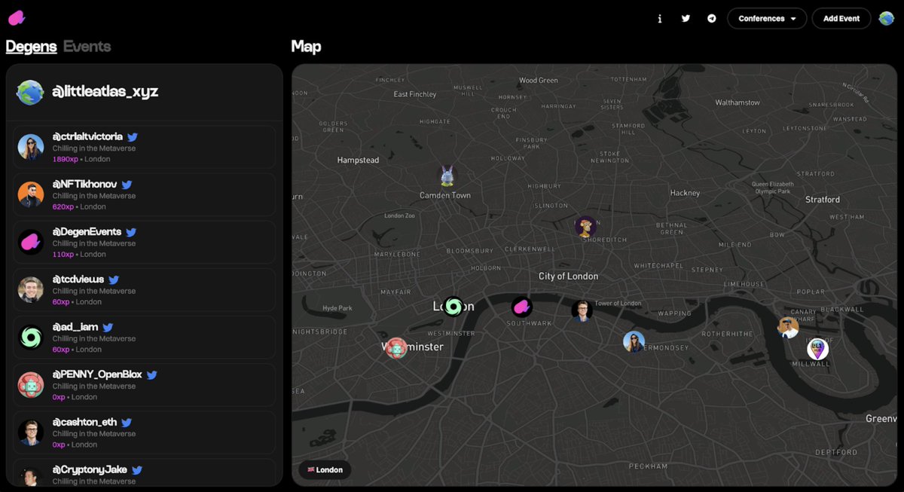
Task: Click the London location badge on map
Action: pos(325,469)
